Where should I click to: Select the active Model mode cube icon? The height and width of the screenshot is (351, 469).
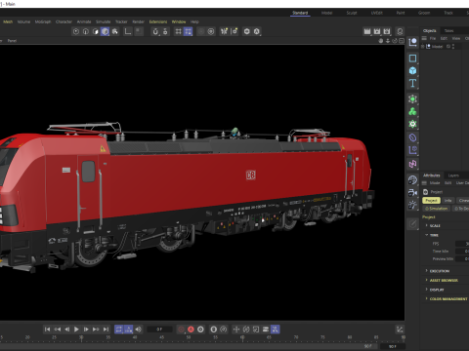[105, 31]
